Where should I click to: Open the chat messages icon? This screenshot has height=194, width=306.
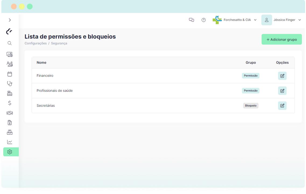[x=191, y=20]
